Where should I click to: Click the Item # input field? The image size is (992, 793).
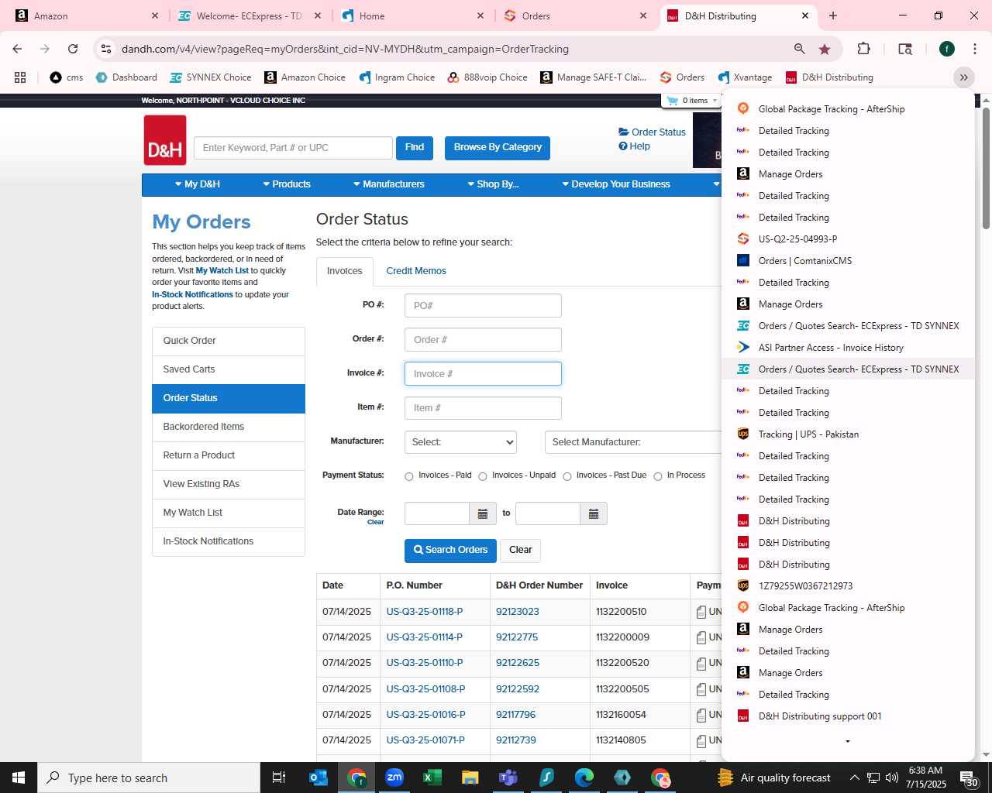click(x=483, y=408)
